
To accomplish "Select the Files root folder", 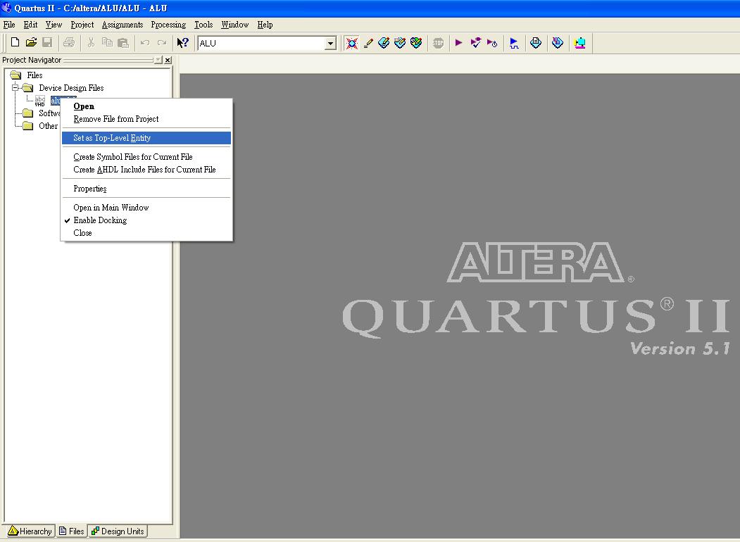I will click(34, 75).
